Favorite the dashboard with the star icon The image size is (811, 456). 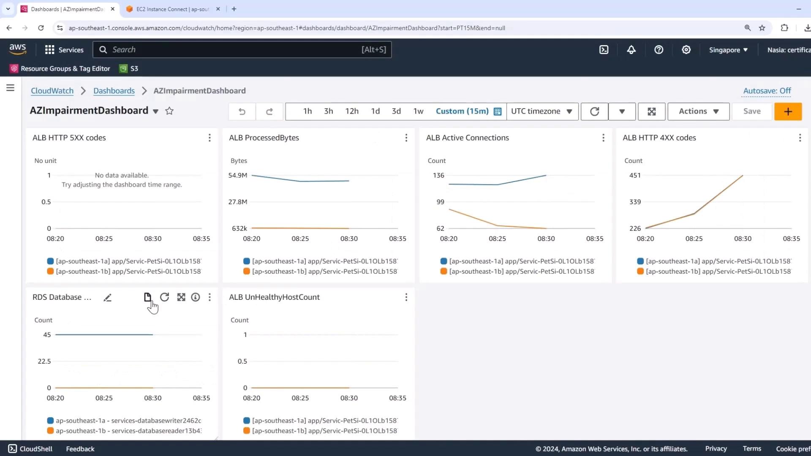(x=169, y=111)
